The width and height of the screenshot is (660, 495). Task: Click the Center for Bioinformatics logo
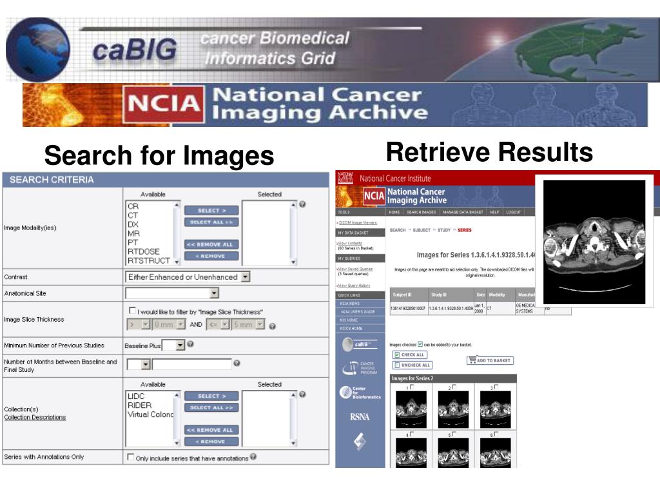360,393
